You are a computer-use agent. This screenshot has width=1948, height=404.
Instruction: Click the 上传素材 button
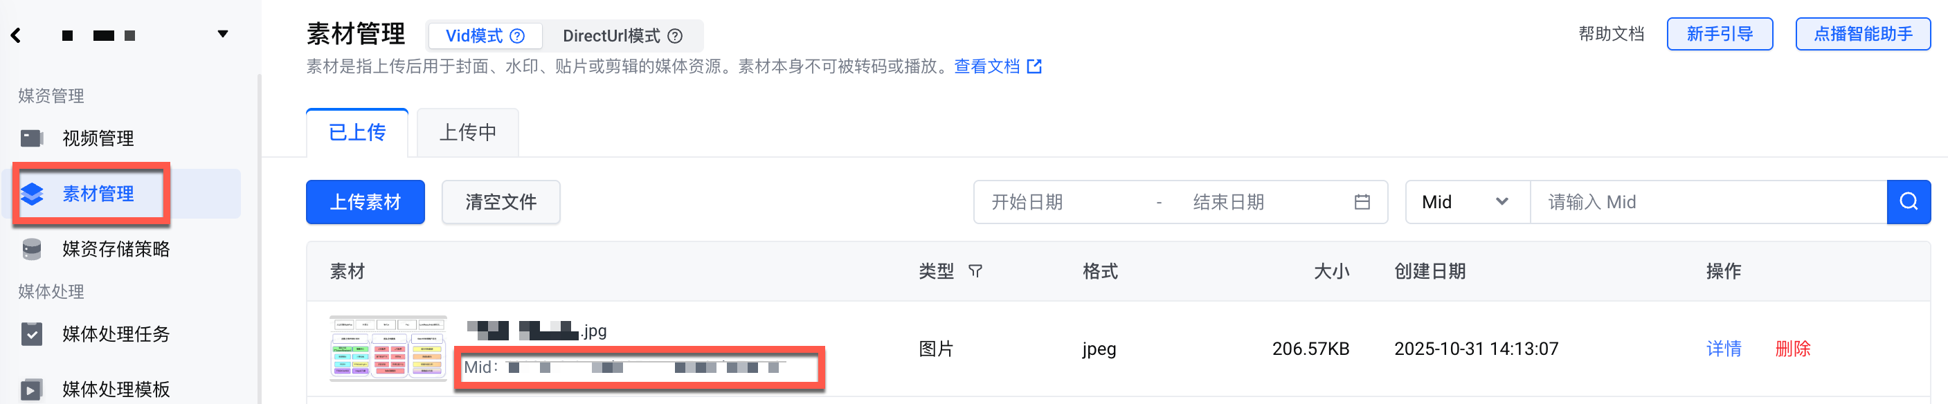pos(366,201)
